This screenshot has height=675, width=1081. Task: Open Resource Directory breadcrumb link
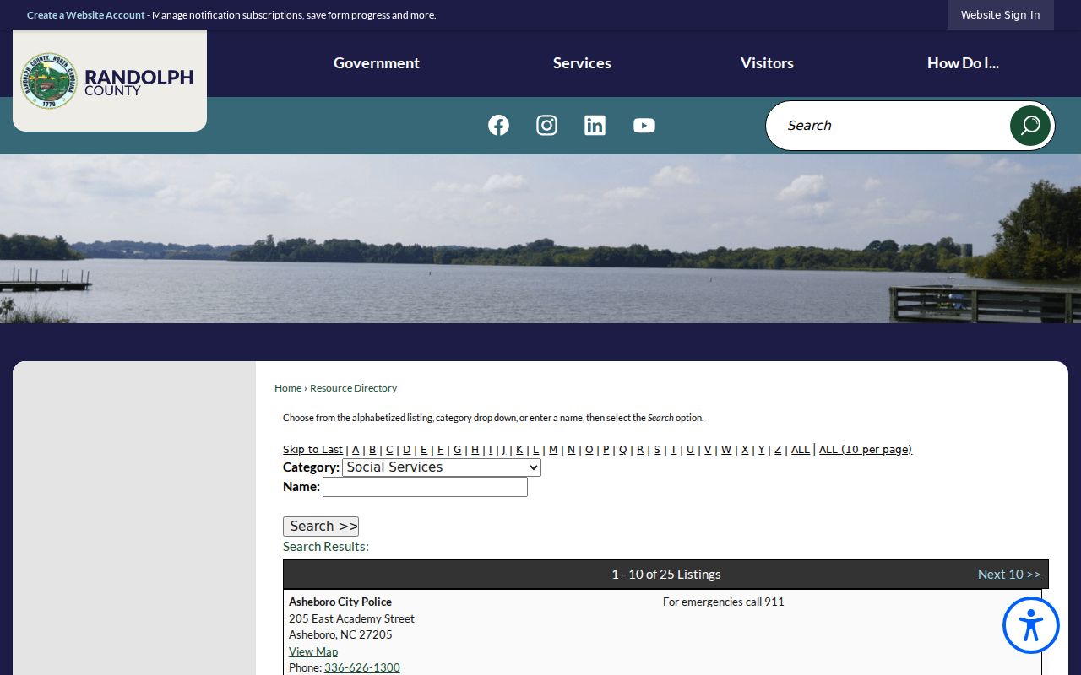[353, 388]
